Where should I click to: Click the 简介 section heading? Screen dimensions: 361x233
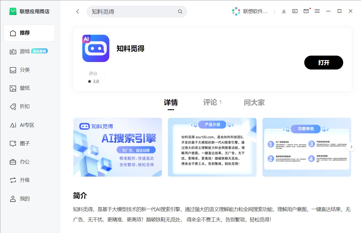pyautogui.click(x=80, y=195)
